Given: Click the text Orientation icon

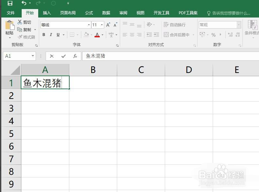Looking at the screenshot, I should pos(149,25).
